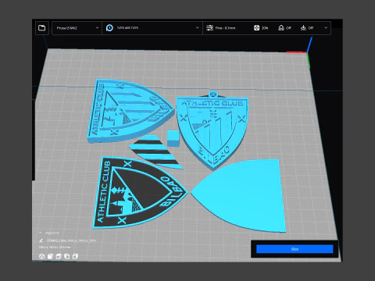Select the left side view cube icon

tap(67, 256)
